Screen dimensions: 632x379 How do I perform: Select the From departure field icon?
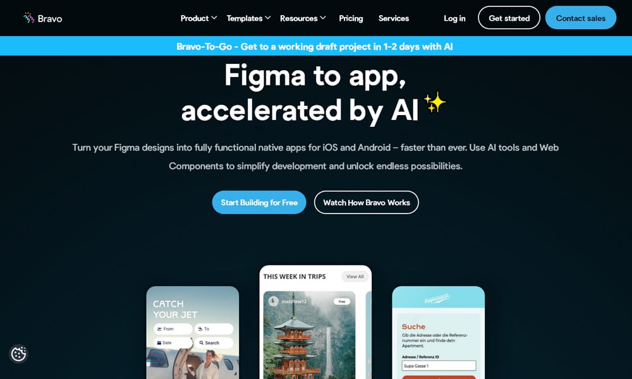click(160, 329)
